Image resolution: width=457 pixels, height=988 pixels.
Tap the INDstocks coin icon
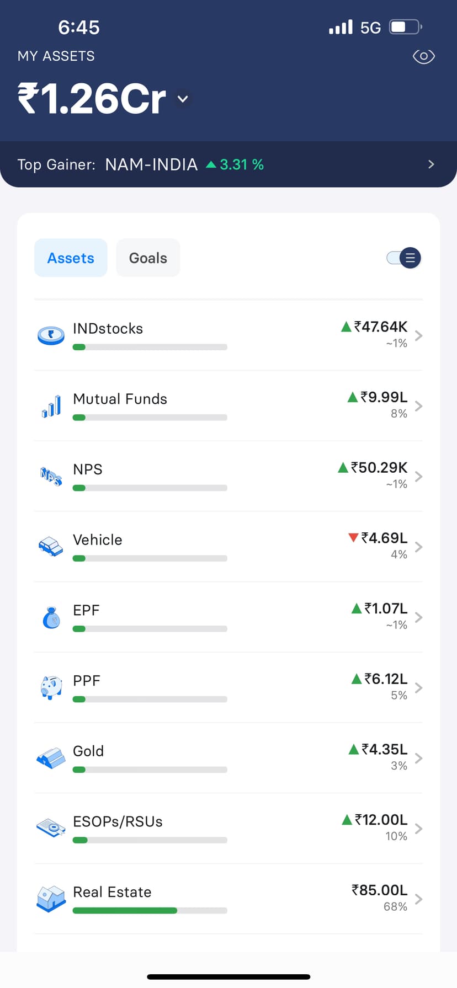point(51,335)
